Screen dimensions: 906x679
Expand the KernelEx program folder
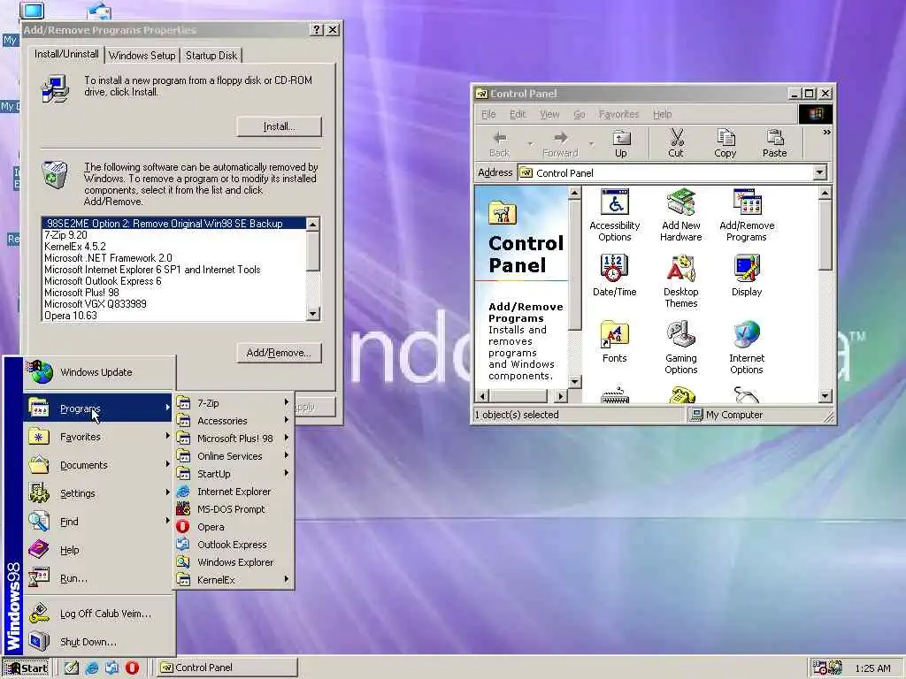(x=234, y=580)
